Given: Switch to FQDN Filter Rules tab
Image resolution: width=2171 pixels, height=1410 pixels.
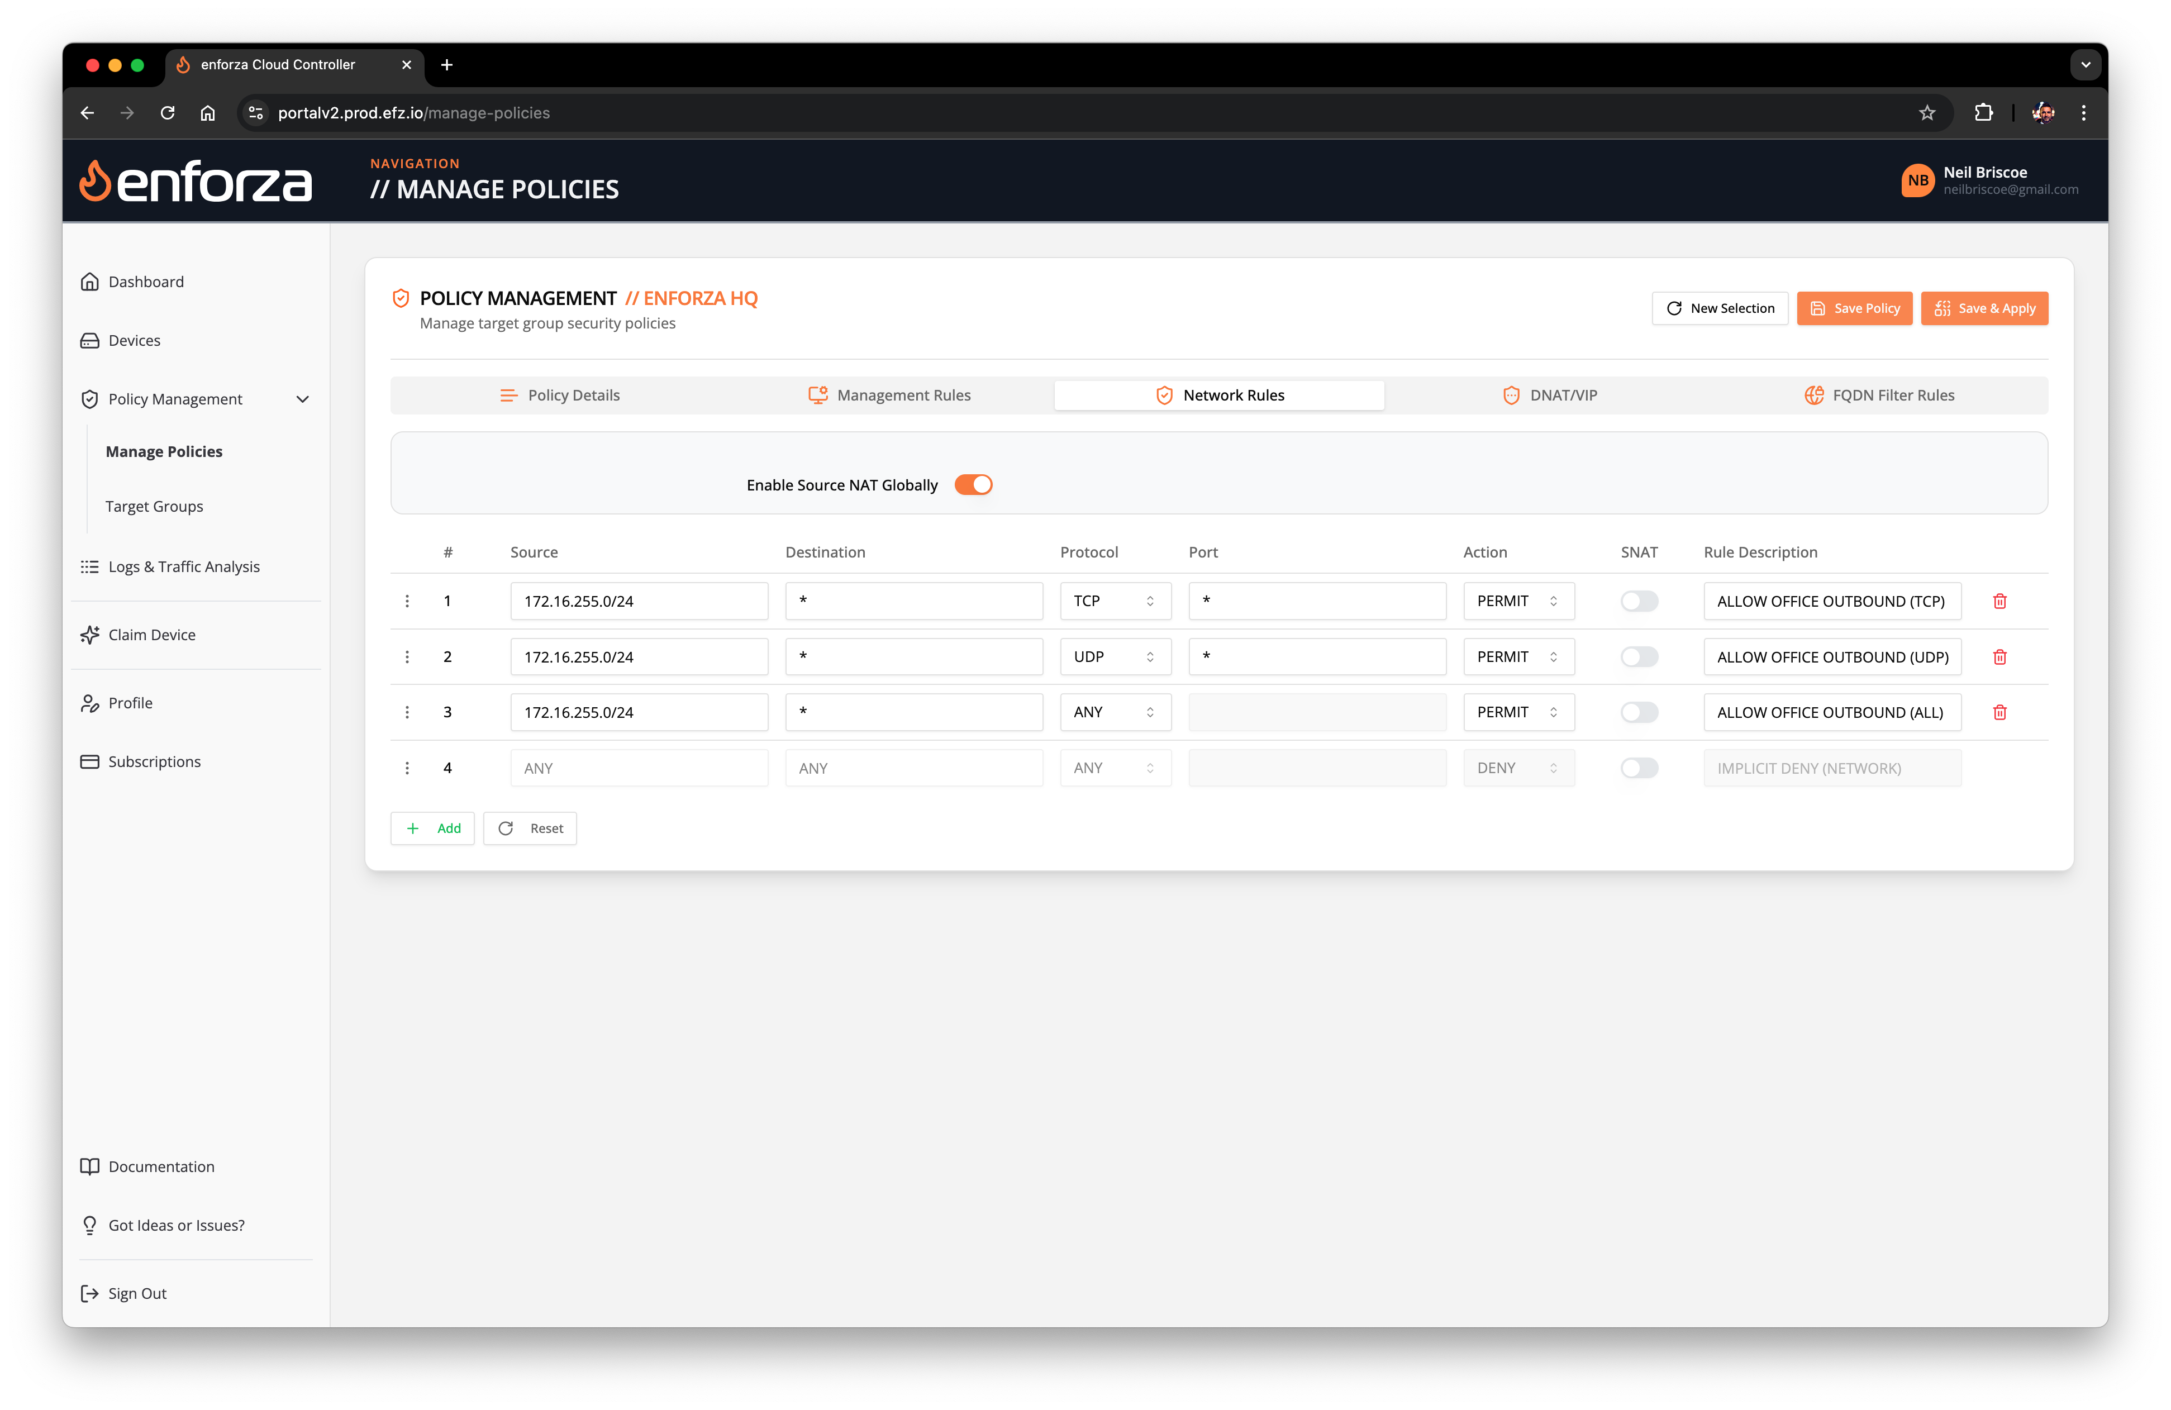Looking at the screenshot, I should (x=1879, y=395).
